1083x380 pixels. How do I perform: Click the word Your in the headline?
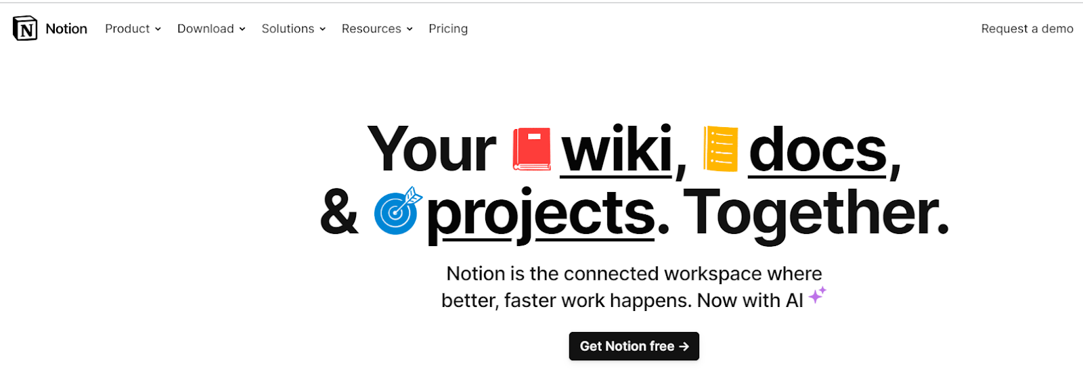point(431,150)
